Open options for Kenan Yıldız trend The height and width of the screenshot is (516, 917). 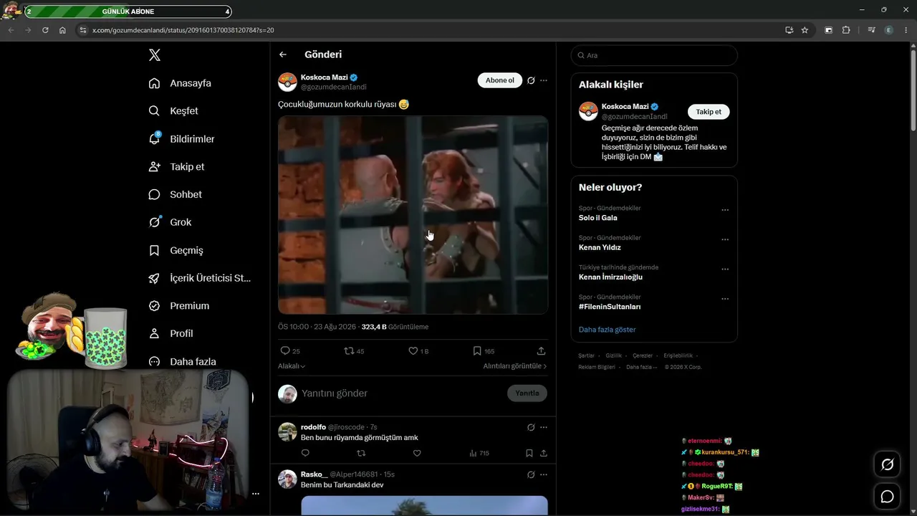[x=725, y=239]
